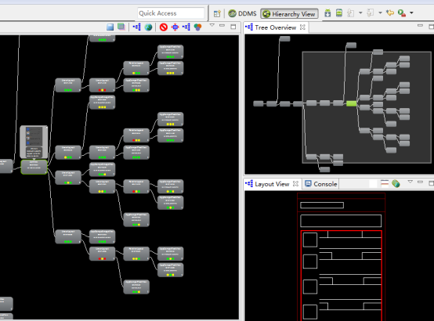This screenshot has height=321, width=434.
Task: Open the tree view panel menu triangle
Action: click(212, 26)
